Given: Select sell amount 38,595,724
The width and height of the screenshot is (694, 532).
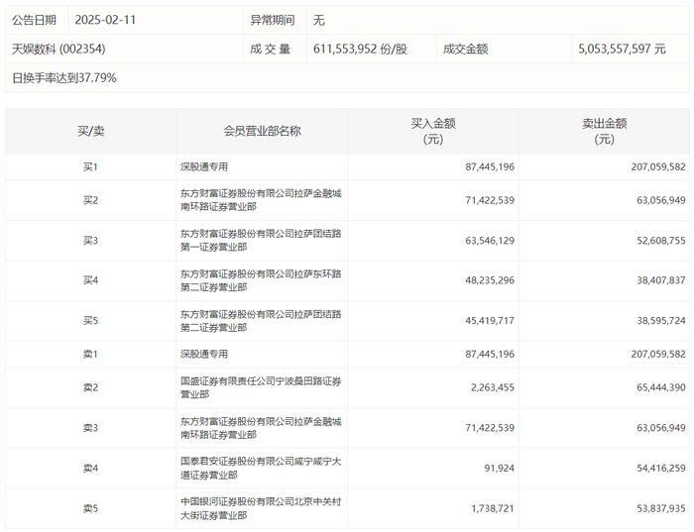Looking at the screenshot, I should click(x=661, y=320).
